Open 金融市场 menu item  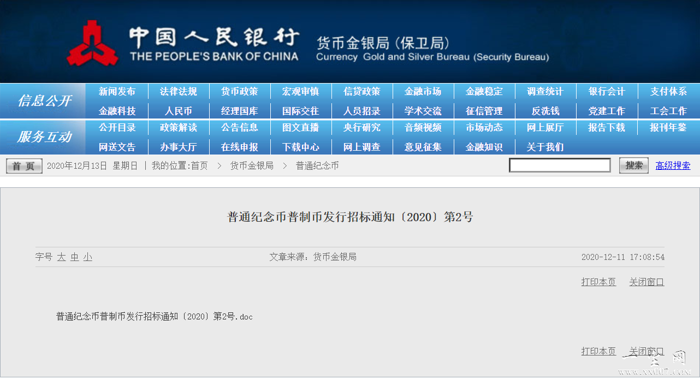pos(423,92)
